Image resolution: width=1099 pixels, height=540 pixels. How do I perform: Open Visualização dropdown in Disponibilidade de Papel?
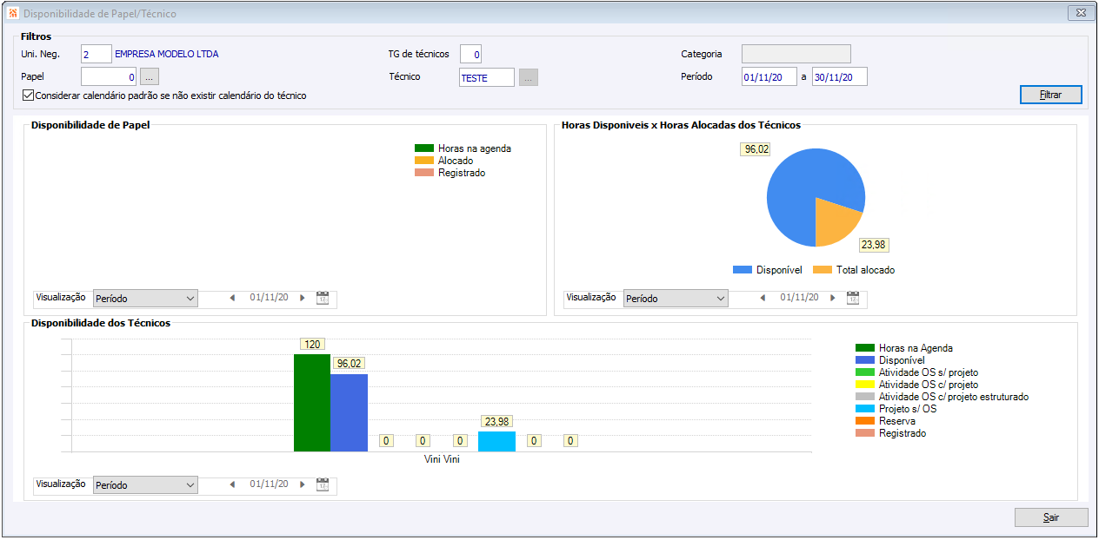(145, 299)
